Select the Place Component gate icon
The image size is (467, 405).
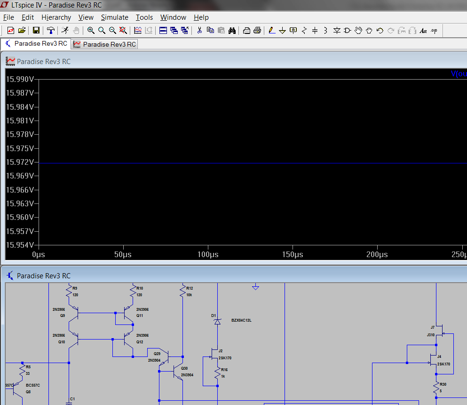pyautogui.click(x=348, y=31)
